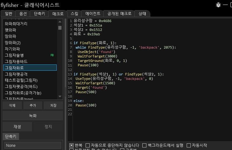The width and height of the screenshot is (232, 150).
Task: Click Pause(500) code line
Action: click(x=86, y=92)
